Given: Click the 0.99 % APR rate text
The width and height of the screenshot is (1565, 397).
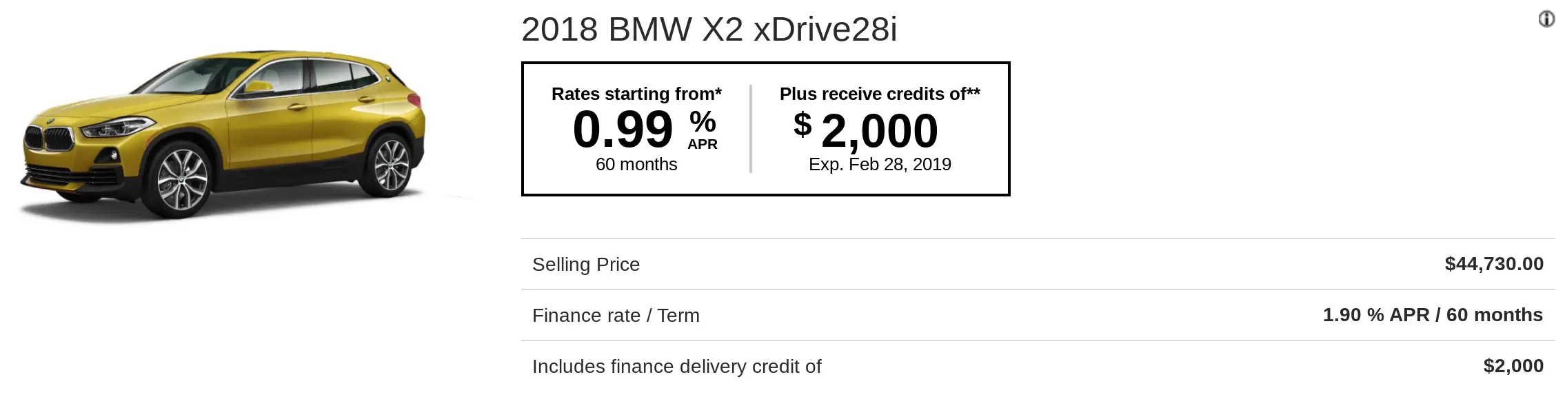Looking at the screenshot, I should [x=645, y=130].
